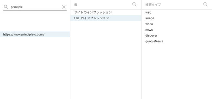
Task: Click the magnifier icon beside the principle search
Action: [6, 7]
